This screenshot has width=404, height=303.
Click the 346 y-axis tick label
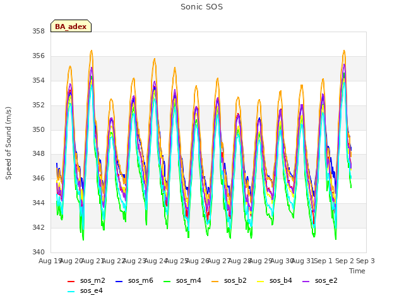pyautogui.click(x=39, y=178)
